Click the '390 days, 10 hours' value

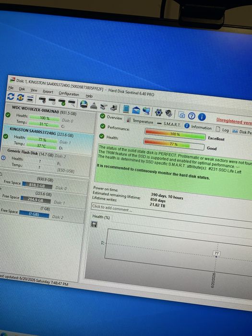coord(167,196)
